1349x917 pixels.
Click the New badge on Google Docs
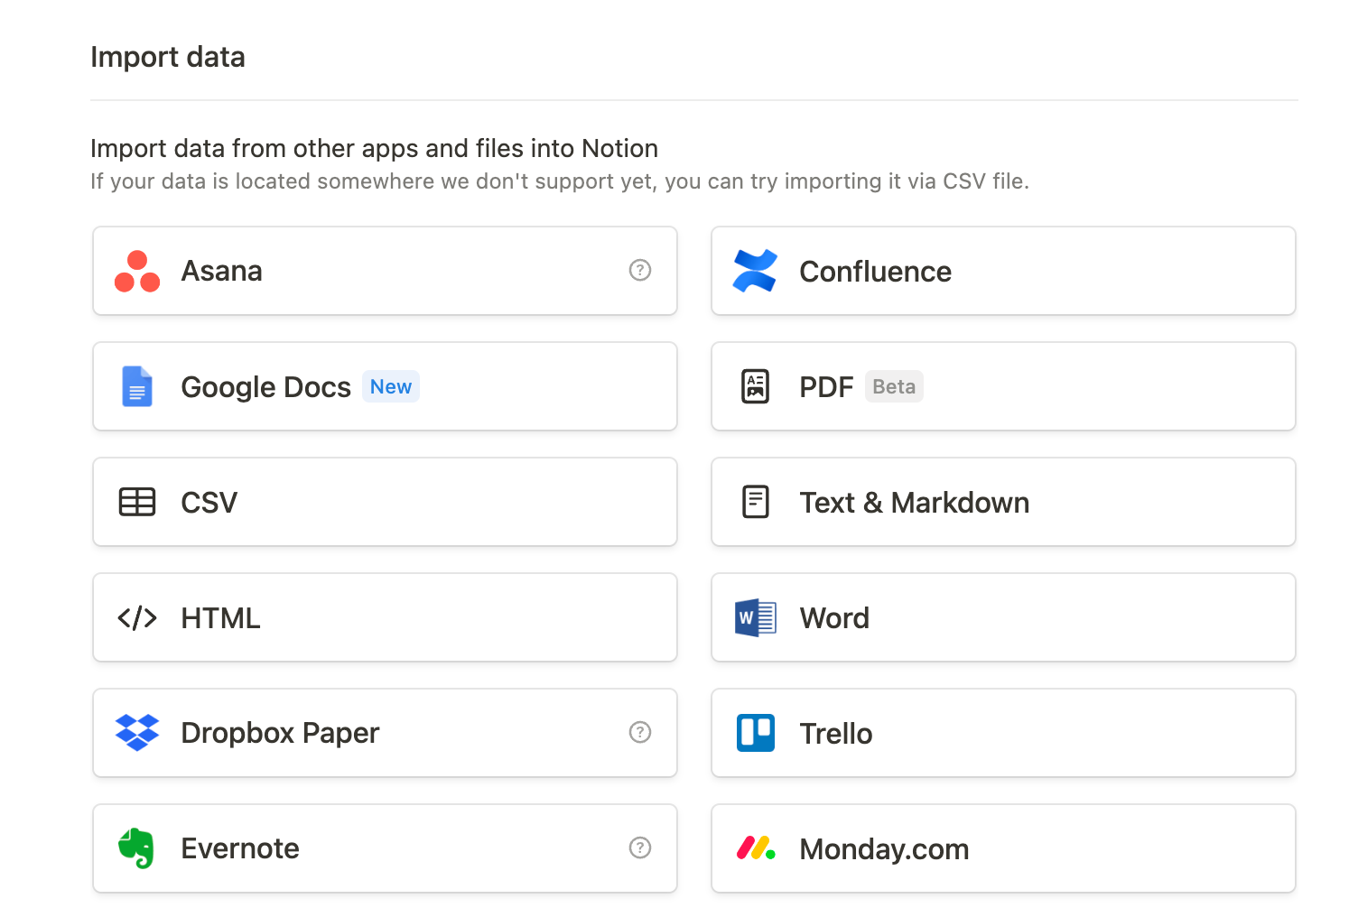pyautogui.click(x=391, y=386)
